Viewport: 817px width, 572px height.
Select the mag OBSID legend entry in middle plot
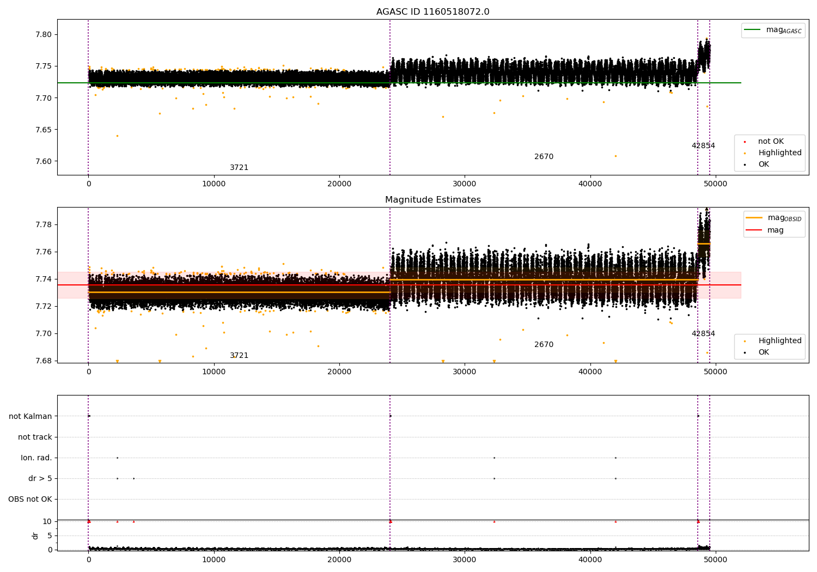click(773, 218)
